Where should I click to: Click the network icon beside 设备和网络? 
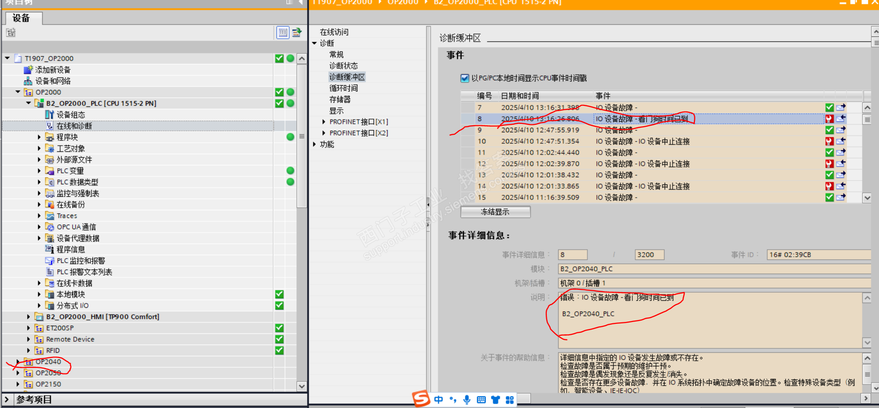28,81
